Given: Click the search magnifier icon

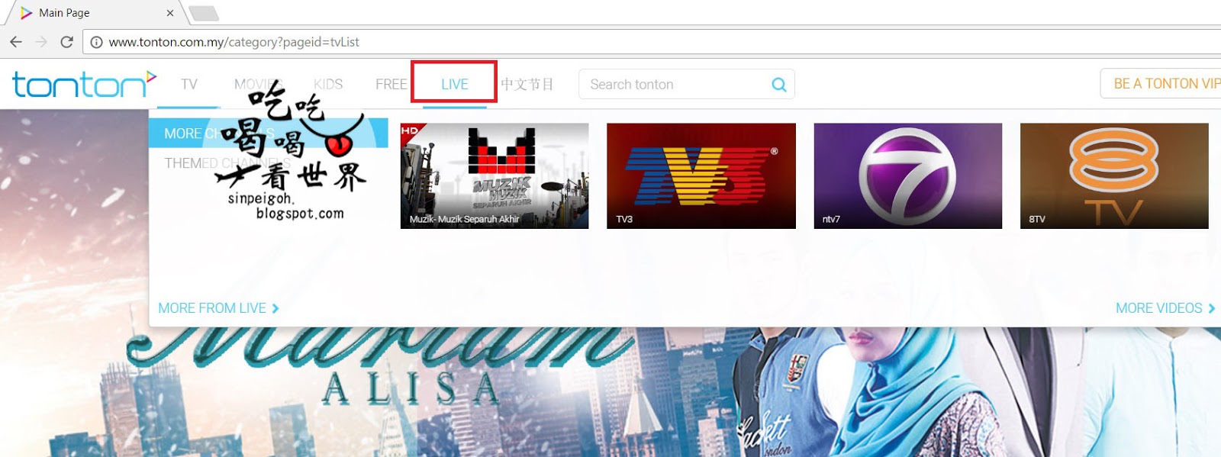Looking at the screenshot, I should [778, 85].
